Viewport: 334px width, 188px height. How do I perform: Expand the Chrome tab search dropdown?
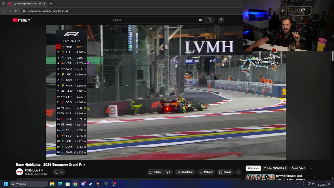[3, 4]
